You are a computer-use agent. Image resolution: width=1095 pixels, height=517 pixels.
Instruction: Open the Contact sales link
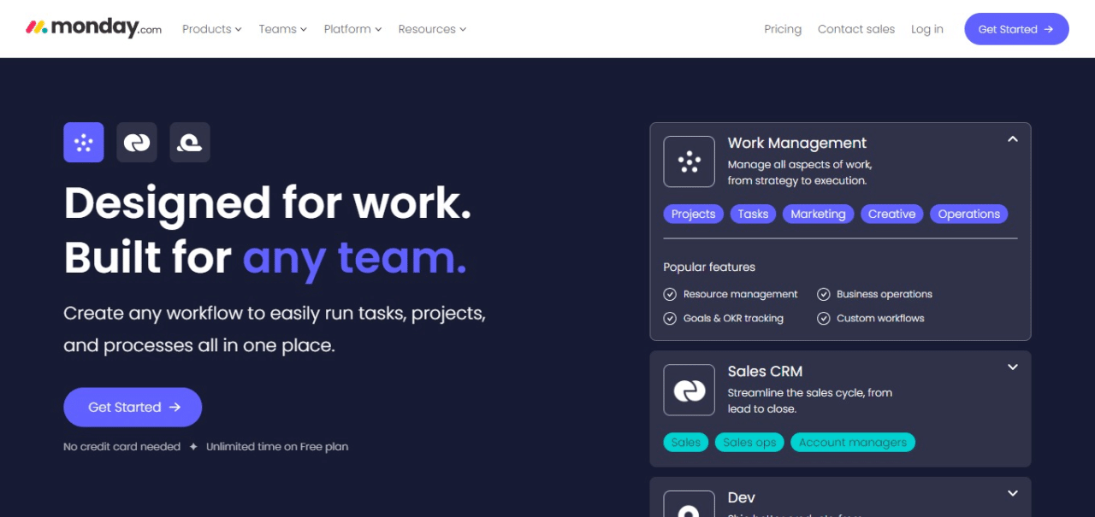coord(856,29)
